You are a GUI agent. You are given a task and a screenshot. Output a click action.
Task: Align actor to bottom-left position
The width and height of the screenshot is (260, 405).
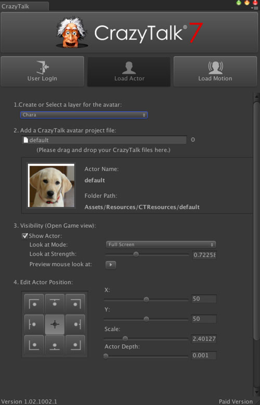click(x=34, y=345)
